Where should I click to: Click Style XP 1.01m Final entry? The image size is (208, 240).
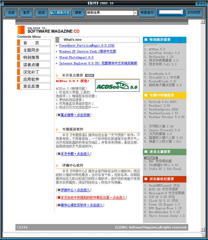pos(165,169)
